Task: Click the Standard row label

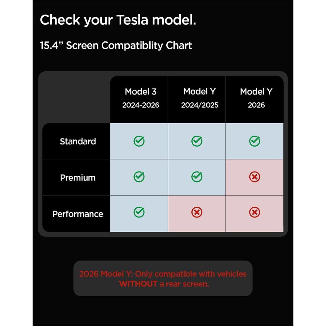Action: (78, 141)
